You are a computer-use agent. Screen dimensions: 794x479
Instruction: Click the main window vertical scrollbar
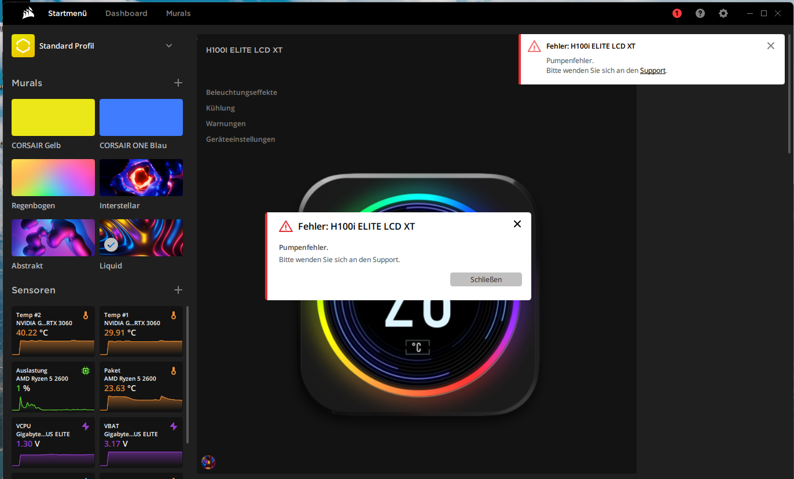(x=789, y=93)
